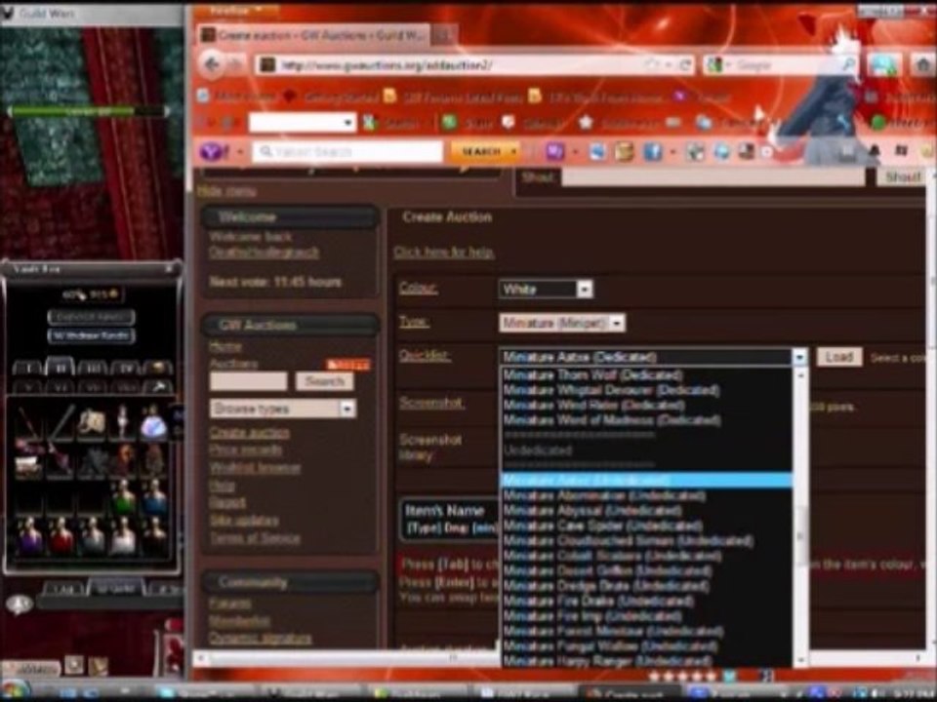
Task: Open vault tab II
Action: click(60, 368)
